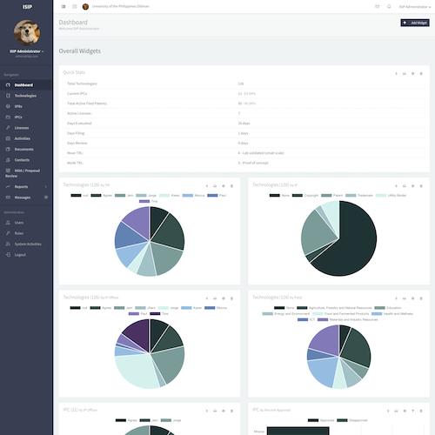Image resolution: width=435 pixels, height=435 pixels.
Task: Toggle Utility Model legend in Technologies by IP chart
Action: (x=391, y=196)
